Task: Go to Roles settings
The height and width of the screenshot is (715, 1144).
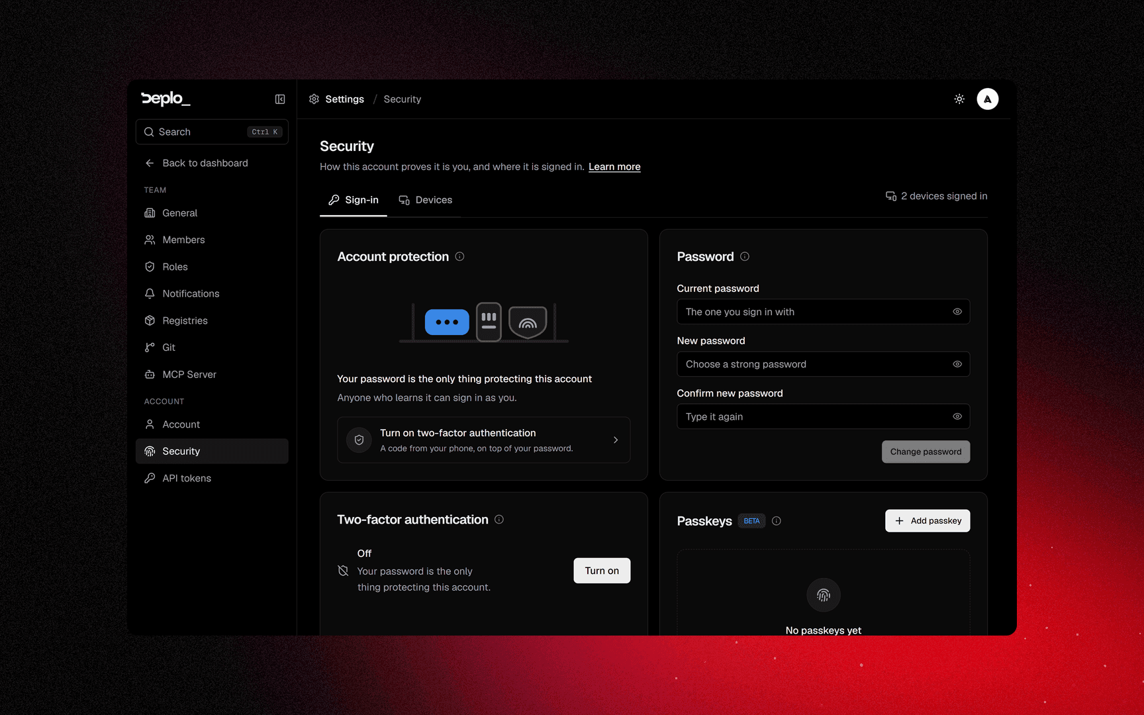Action: point(212,267)
